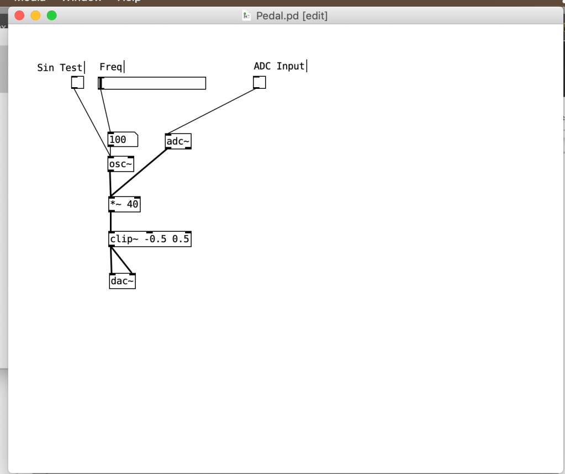Toggle the ADC Input checkbox

pyautogui.click(x=259, y=83)
